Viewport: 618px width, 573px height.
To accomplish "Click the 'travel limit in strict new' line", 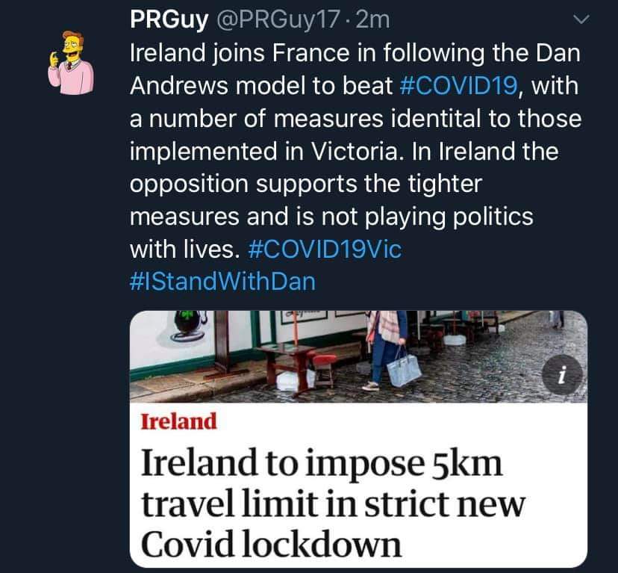I will pyautogui.click(x=333, y=504).
